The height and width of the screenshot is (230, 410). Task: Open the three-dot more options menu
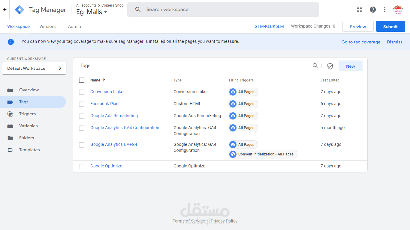[385, 10]
